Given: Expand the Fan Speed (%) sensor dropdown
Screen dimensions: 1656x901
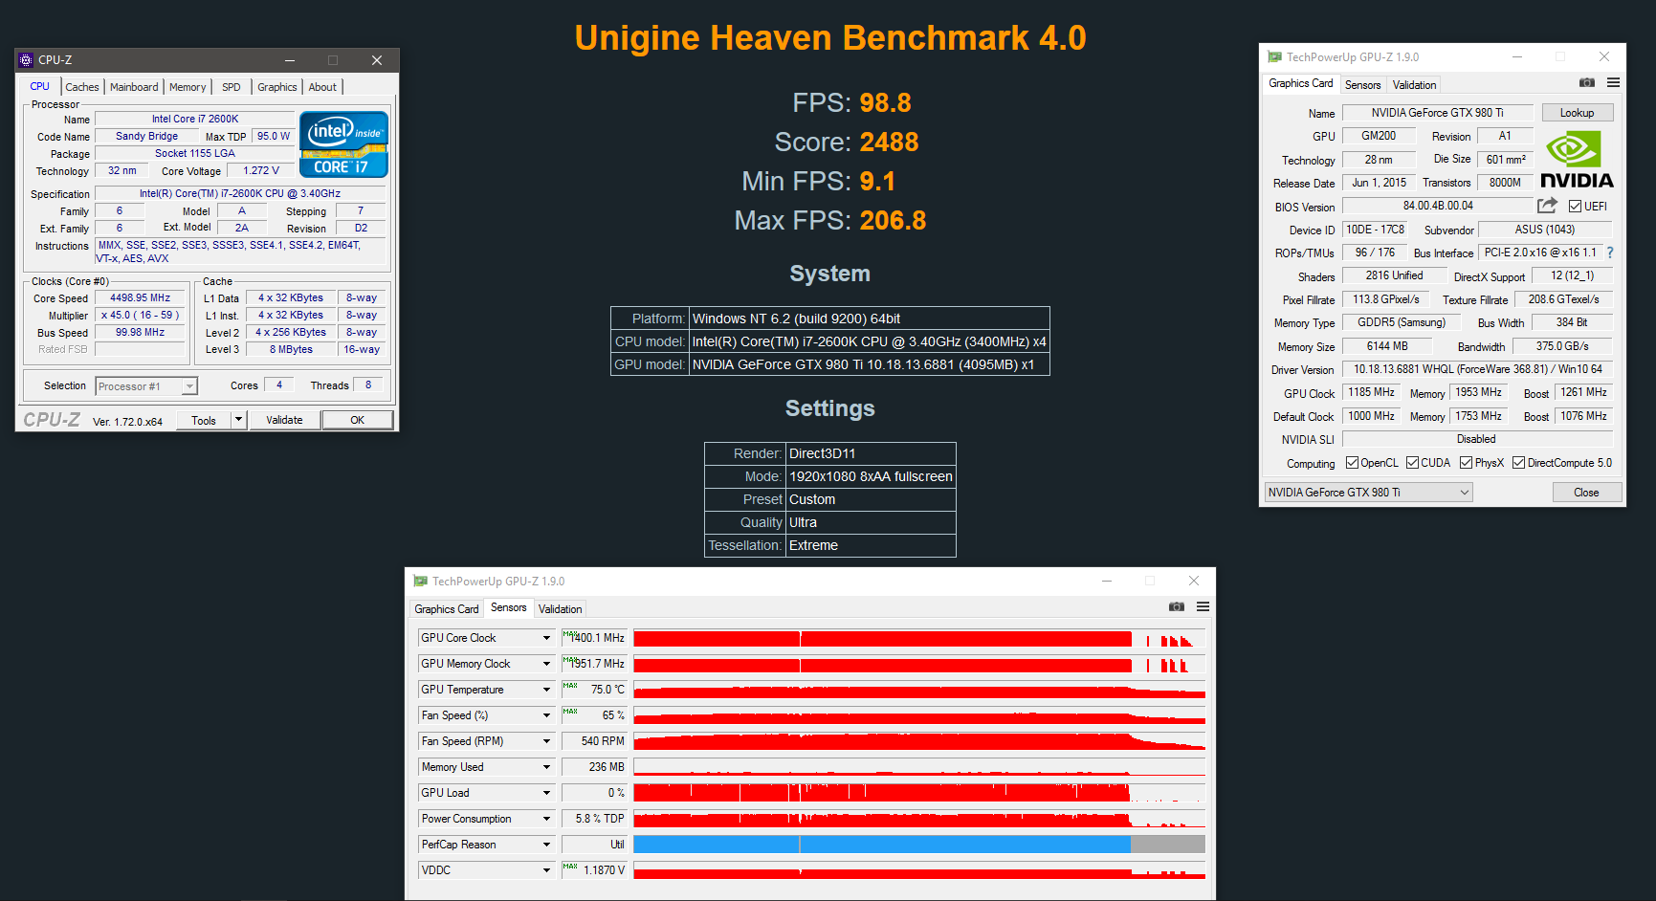Looking at the screenshot, I should (x=546, y=715).
